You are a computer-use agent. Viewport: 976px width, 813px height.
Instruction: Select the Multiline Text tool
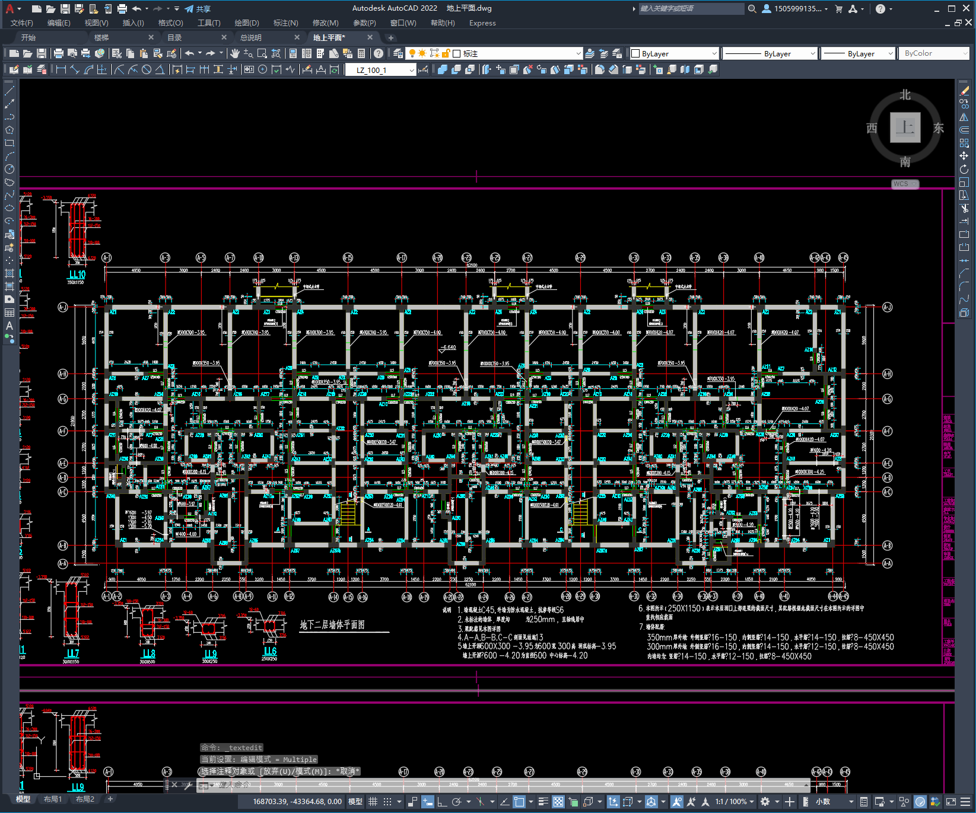pyautogui.click(x=9, y=326)
